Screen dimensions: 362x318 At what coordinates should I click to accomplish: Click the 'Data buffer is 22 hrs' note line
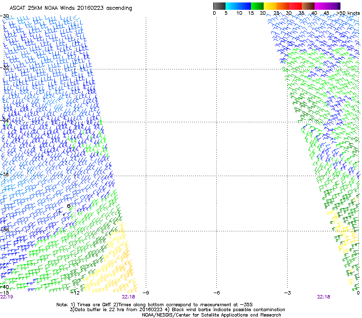tap(177, 310)
